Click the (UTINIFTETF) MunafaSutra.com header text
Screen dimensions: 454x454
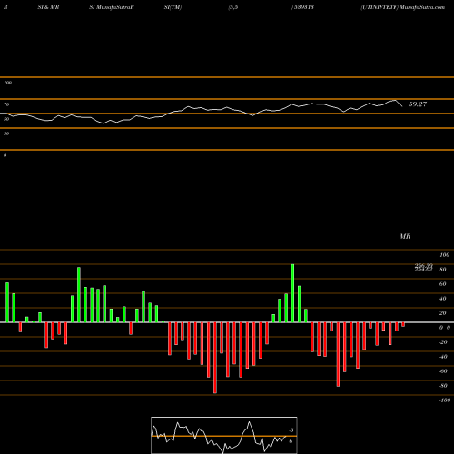tap(403, 7)
